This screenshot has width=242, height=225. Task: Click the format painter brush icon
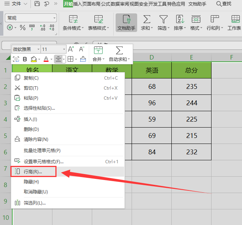tap(83, 59)
